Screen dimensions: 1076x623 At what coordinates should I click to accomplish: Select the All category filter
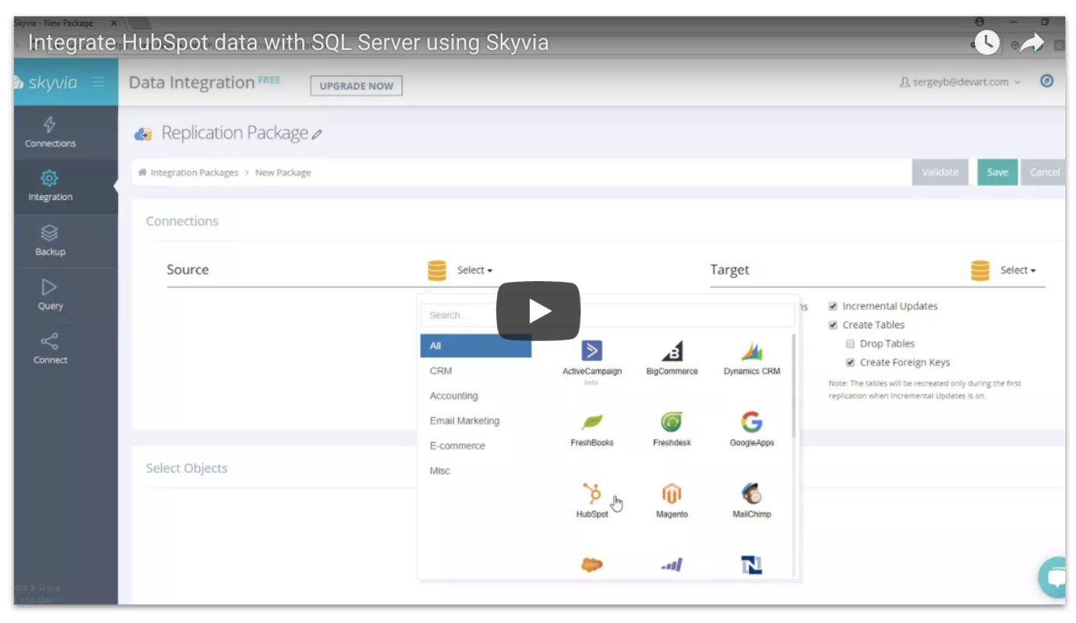point(476,346)
